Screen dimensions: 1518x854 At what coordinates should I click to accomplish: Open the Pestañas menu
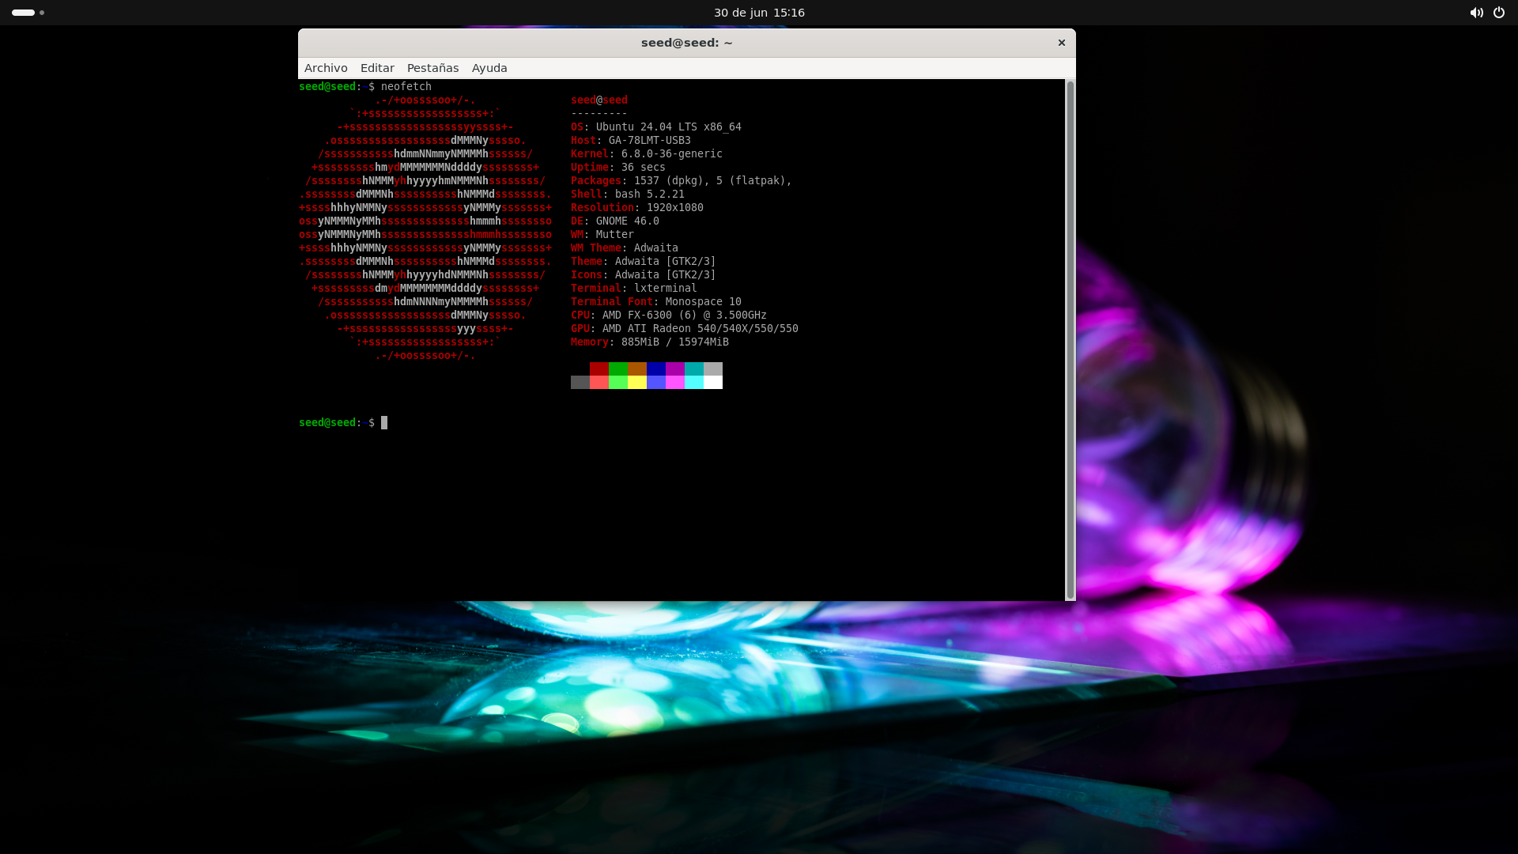432,68
